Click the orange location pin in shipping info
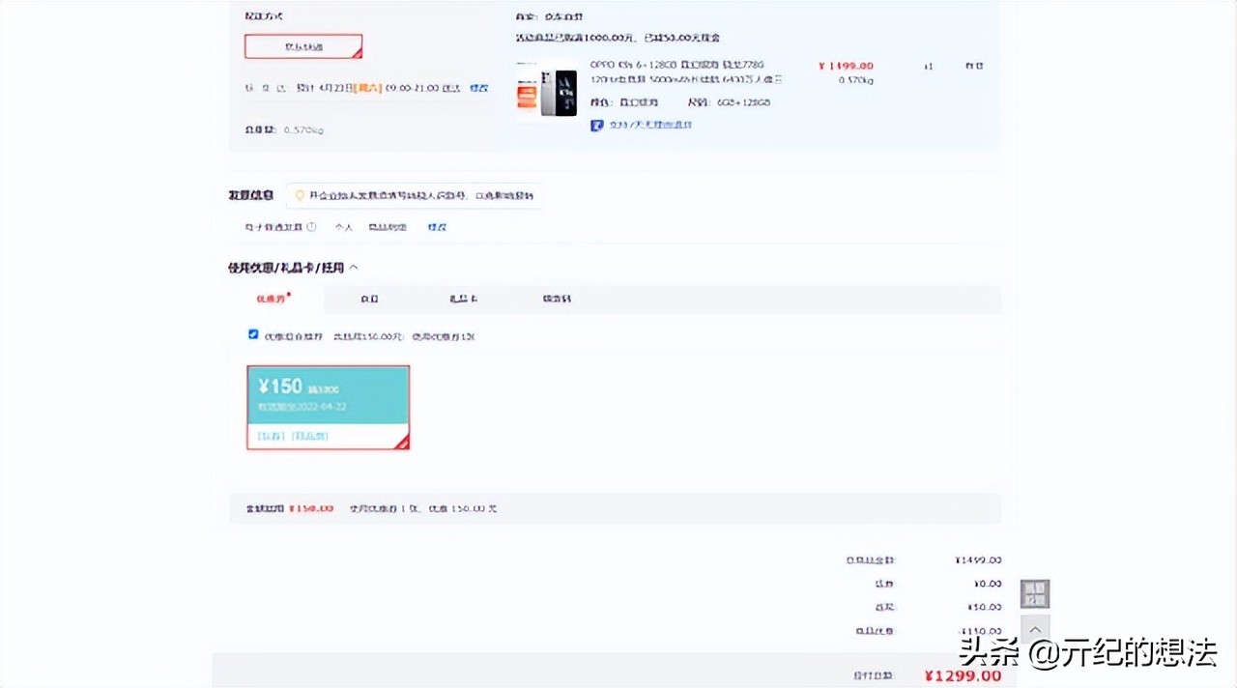Image resolution: width=1237 pixels, height=688 pixels. (299, 195)
